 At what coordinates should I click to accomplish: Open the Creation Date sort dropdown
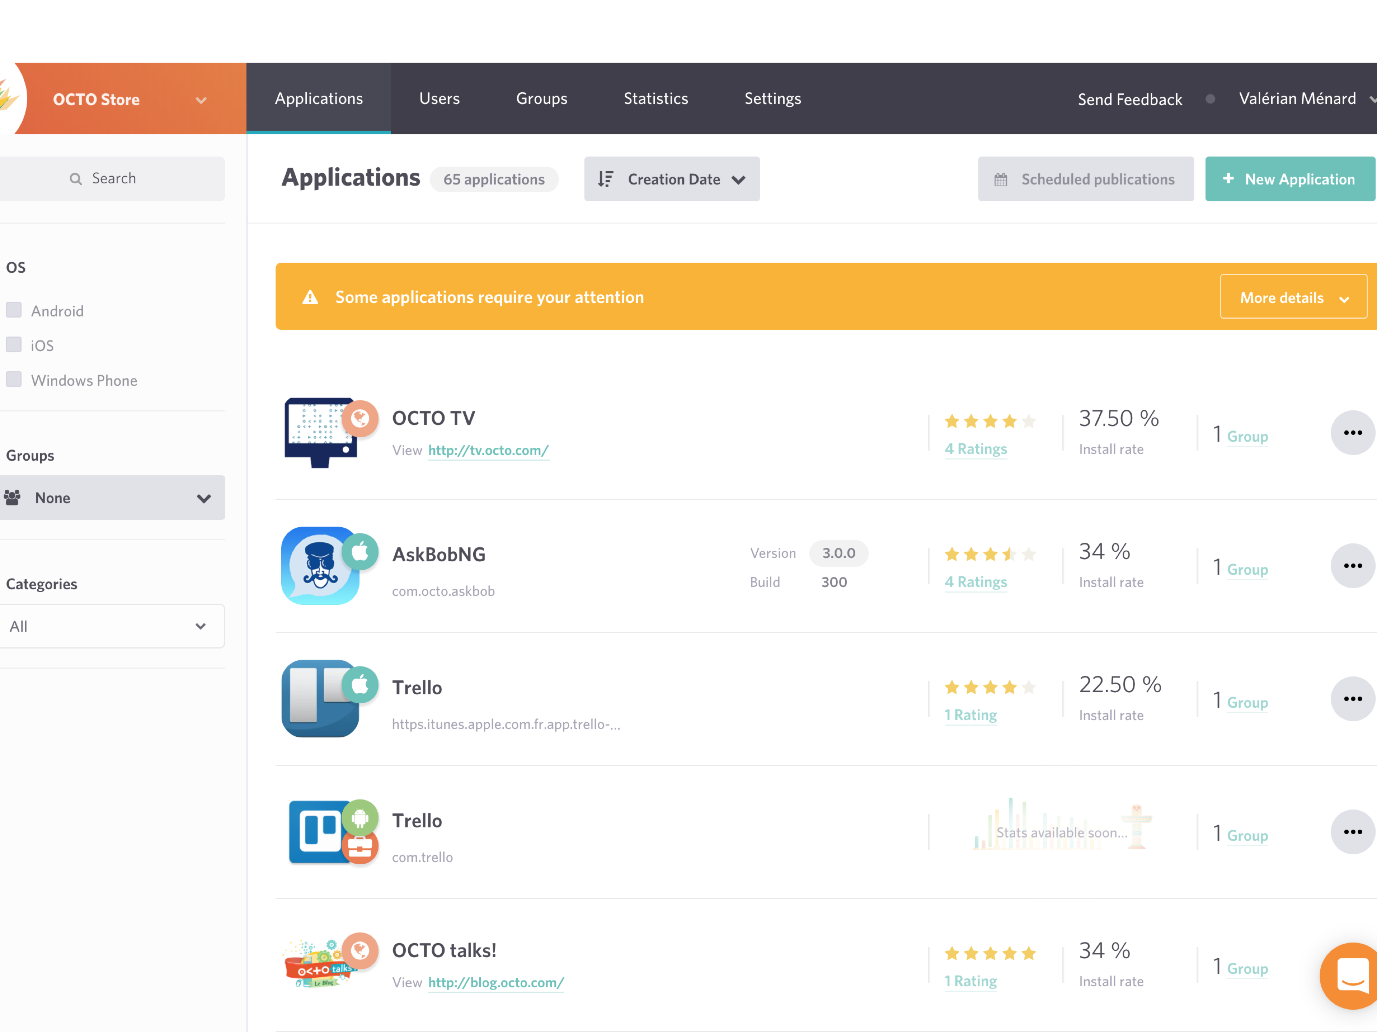pos(672,179)
